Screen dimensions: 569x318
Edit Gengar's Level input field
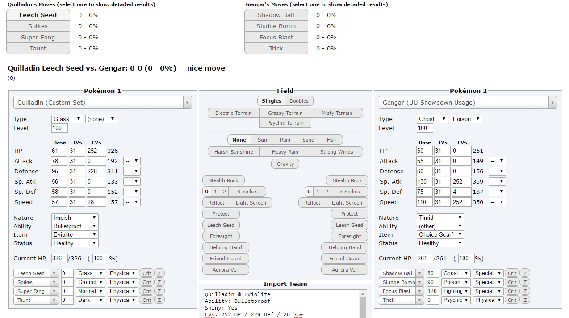(x=425, y=128)
